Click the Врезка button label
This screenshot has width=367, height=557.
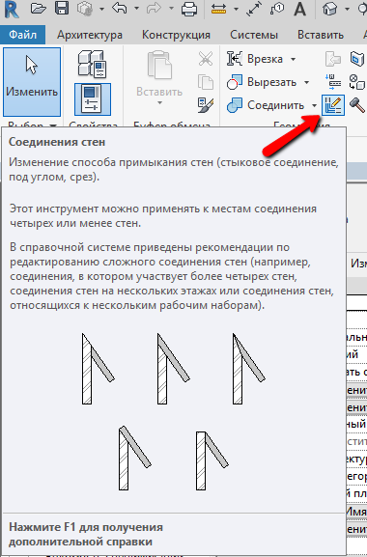[265, 59]
